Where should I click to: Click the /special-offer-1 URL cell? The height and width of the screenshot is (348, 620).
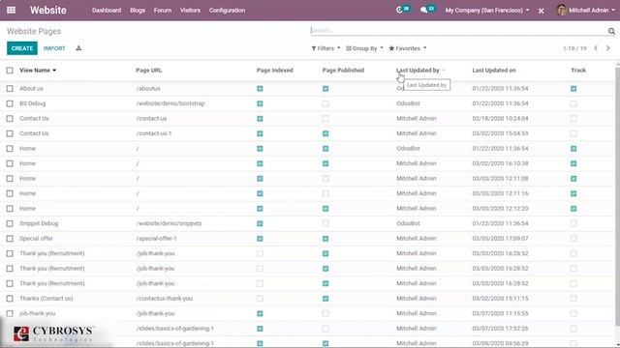[x=156, y=239]
